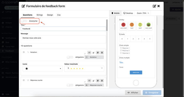Click the ENVOYER button in preview
Image resolution: width=184 pixels, height=97 pixels.
136,72
